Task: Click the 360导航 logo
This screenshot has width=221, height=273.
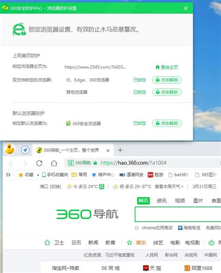Action: (87, 214)
